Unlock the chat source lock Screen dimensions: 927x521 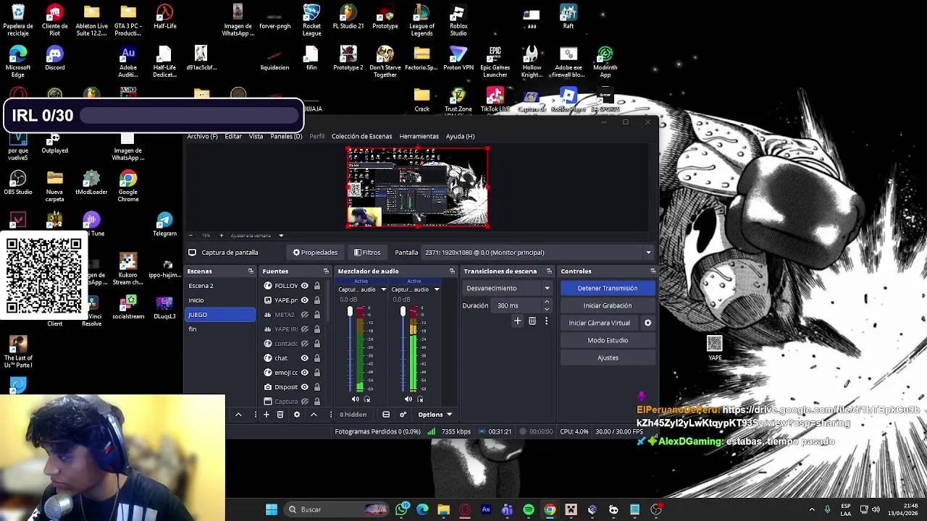317,358
